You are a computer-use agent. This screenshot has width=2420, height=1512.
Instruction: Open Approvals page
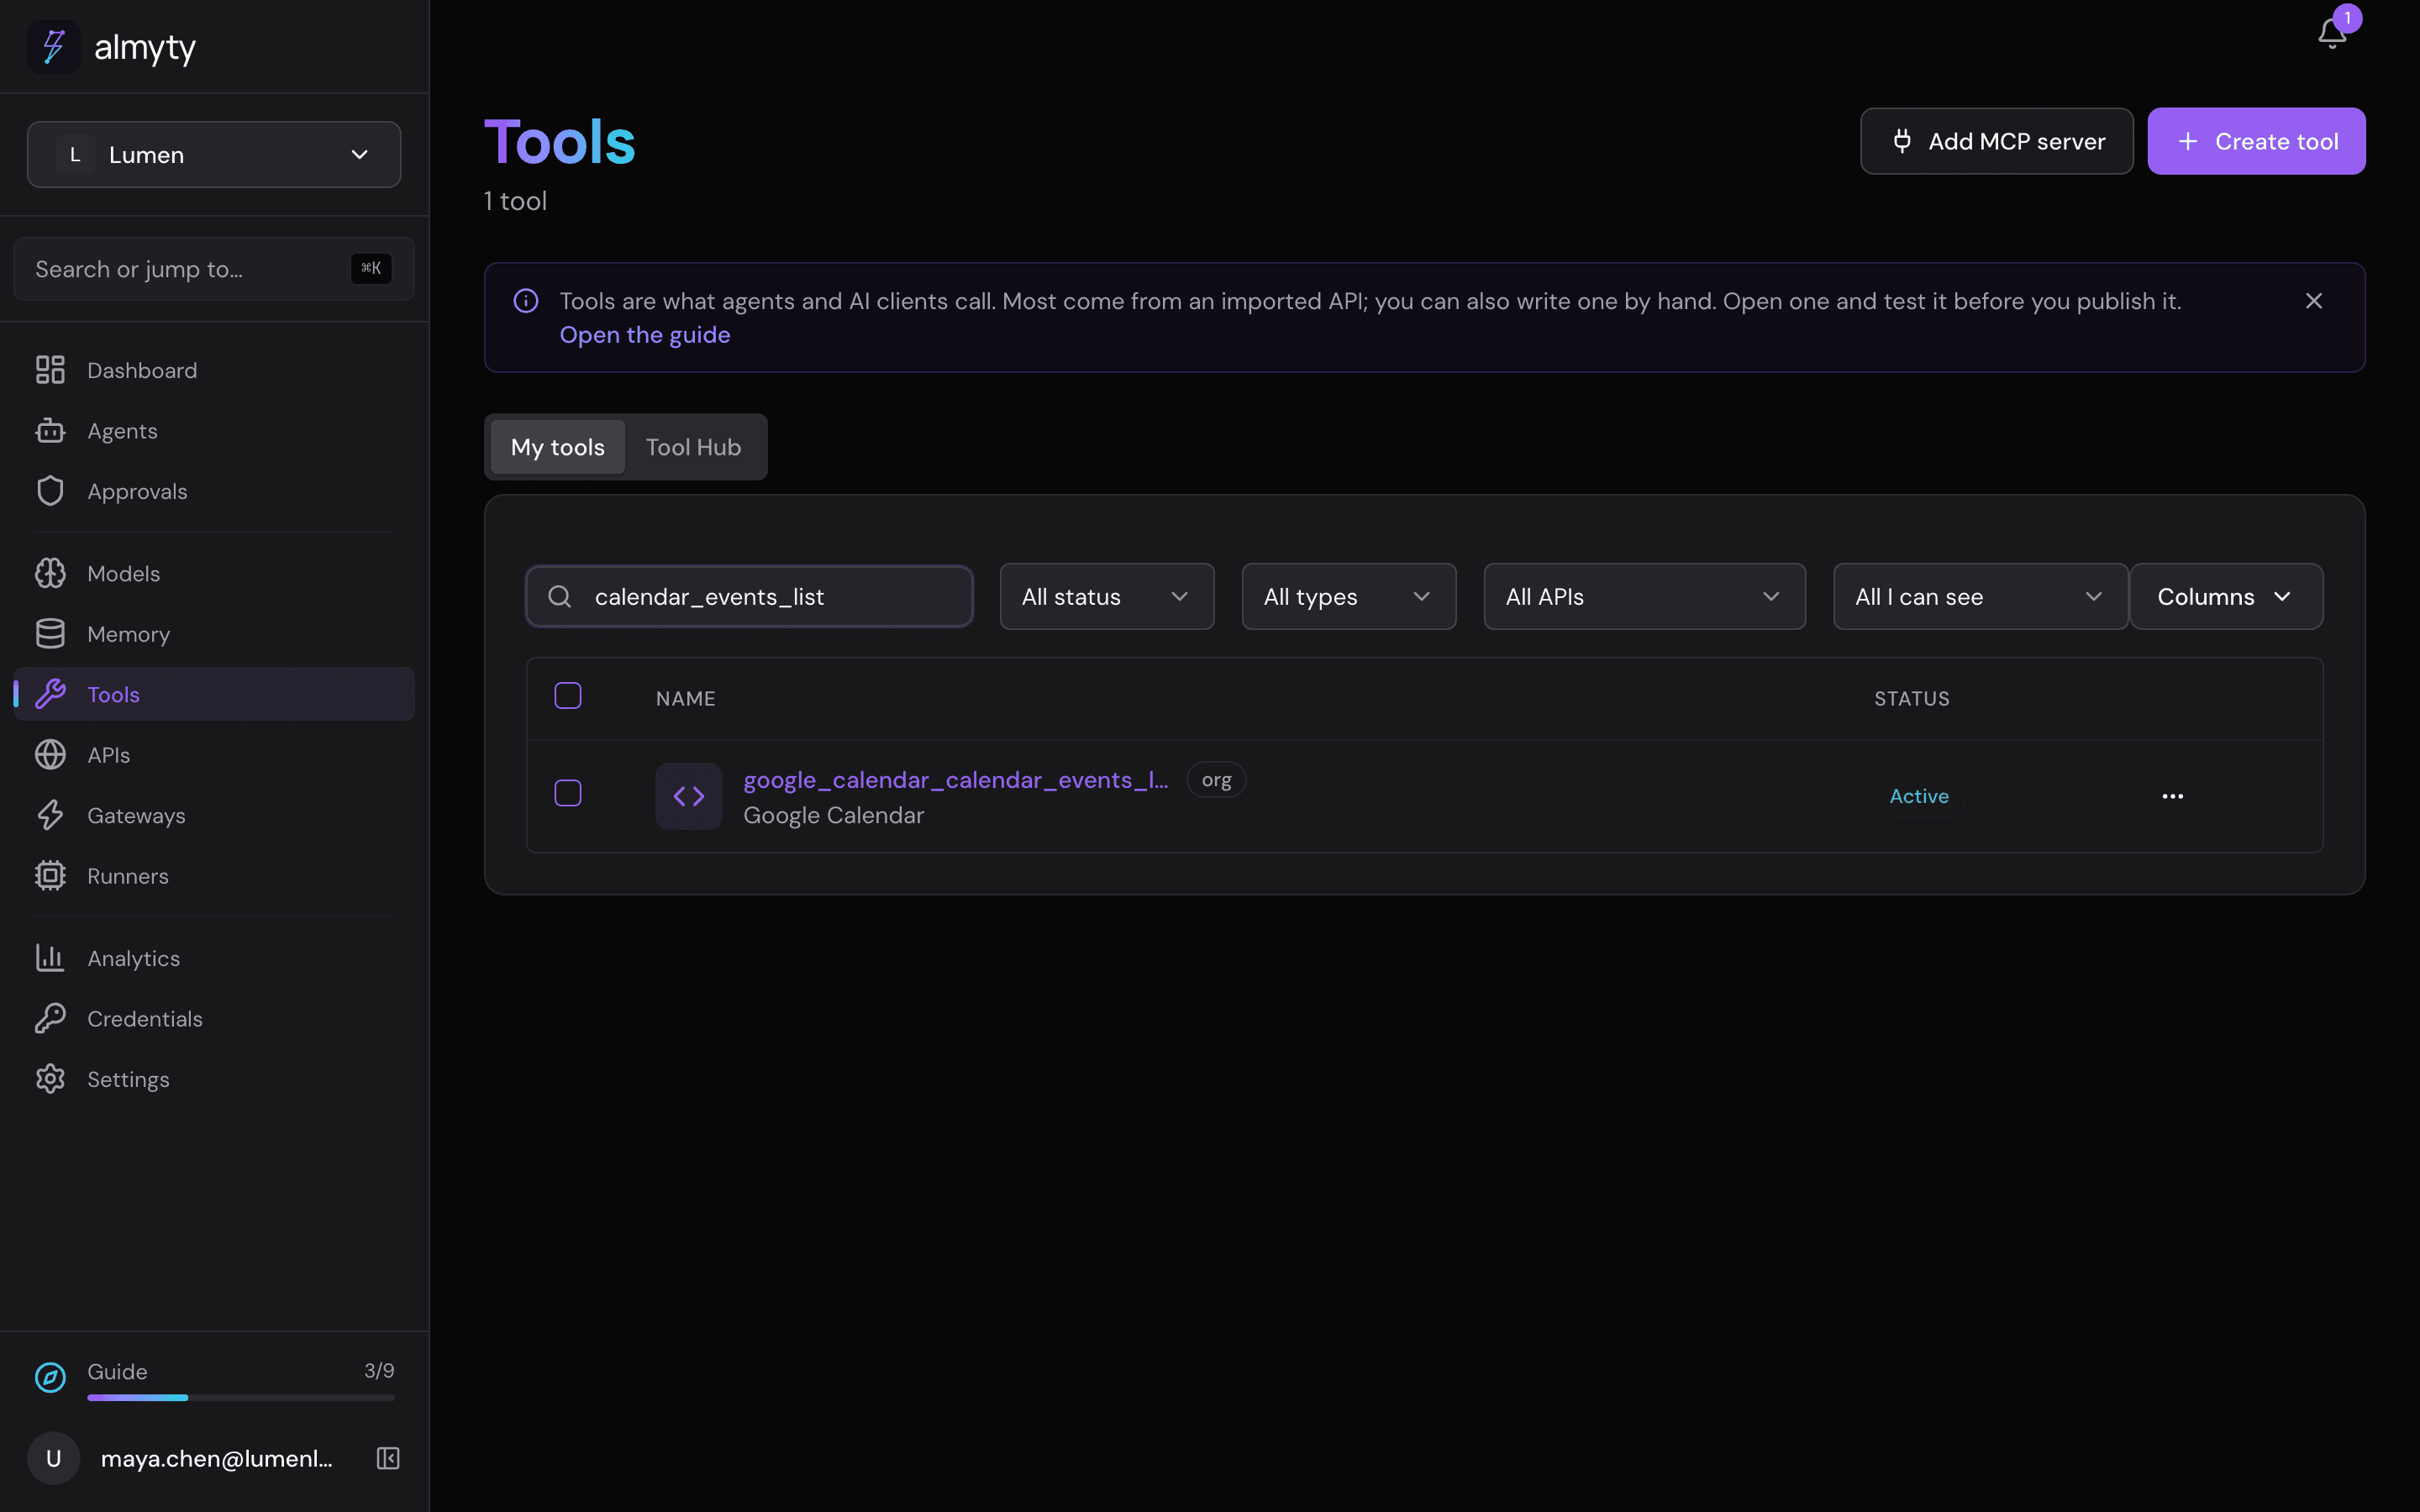pos(214,491)
